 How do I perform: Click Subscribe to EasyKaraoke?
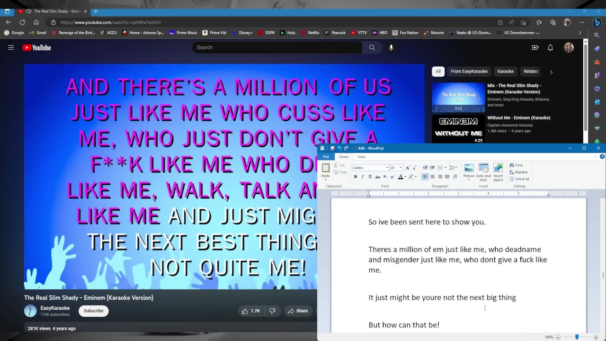93,311
